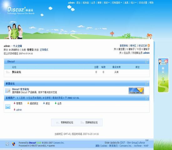Click admin in online users list
Image resolution: width=172 pixels, height=150 pixels.
click(19, 110)
